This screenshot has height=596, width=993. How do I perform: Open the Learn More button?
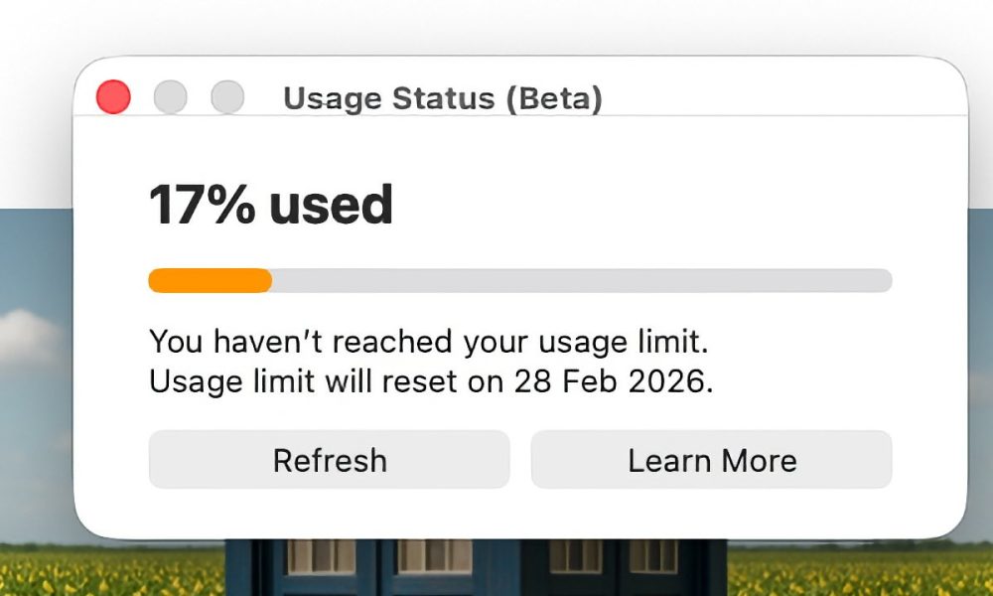(x=711, y=460)
